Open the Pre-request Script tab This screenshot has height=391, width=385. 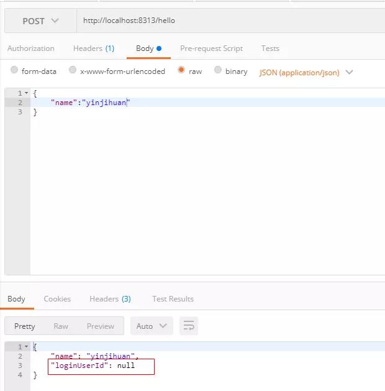click(211, 48)
